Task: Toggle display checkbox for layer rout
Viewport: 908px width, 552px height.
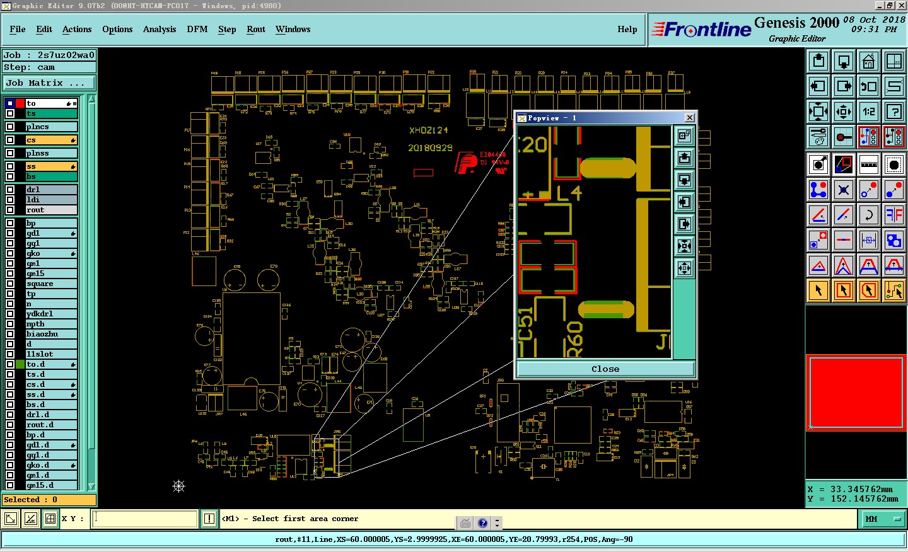Action: tap(10, 210)
